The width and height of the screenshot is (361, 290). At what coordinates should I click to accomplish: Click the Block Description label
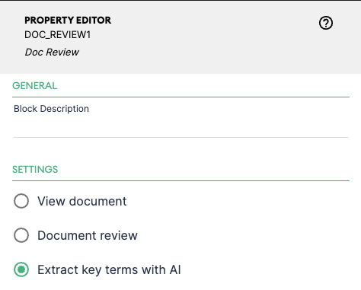(x=51, y=109)
